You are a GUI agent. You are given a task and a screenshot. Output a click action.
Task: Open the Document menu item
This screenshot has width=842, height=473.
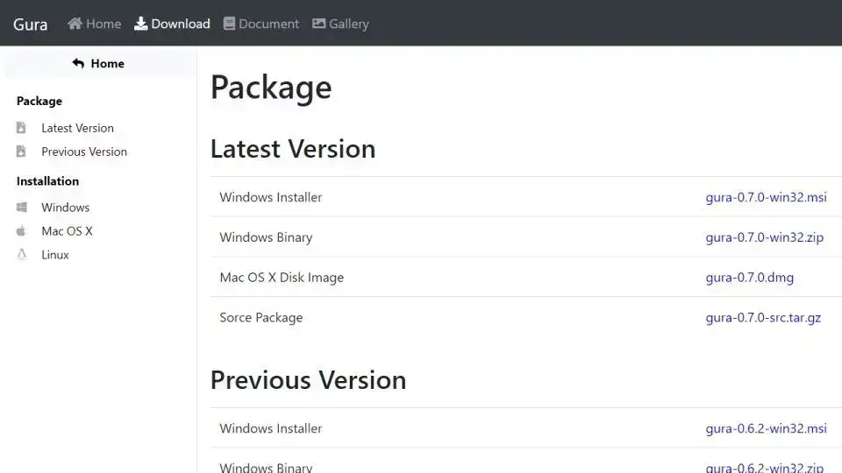point(268,24)
